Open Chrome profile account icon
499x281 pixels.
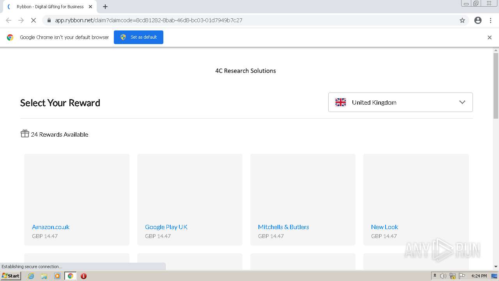478,20
